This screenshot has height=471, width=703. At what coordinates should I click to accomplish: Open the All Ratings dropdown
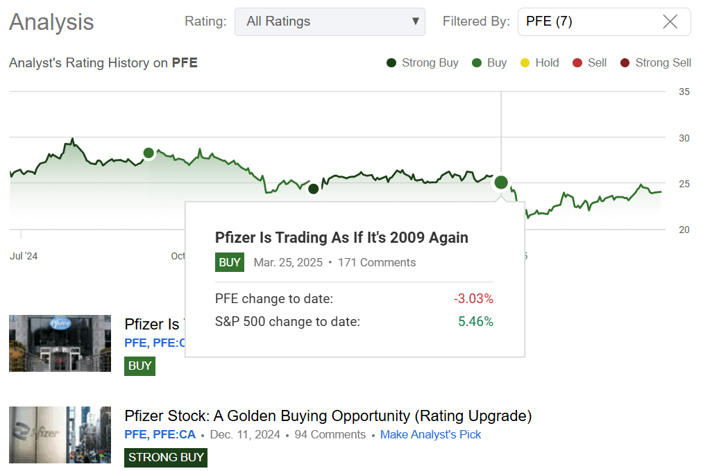(330, 22)
